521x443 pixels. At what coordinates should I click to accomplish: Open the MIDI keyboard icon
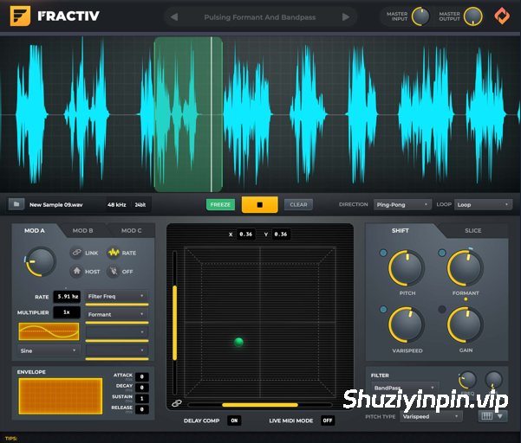pyautogui.click(x=487, y=416)
